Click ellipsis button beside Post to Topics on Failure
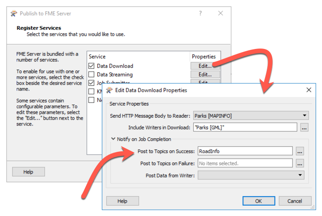The image size is (322, 216). (x=300, y=163)
